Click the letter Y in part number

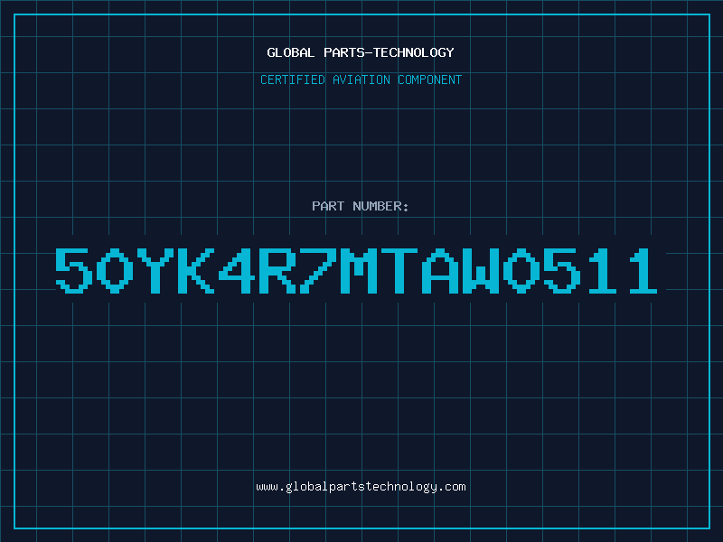pyautogui.click(x=155, y=270)
